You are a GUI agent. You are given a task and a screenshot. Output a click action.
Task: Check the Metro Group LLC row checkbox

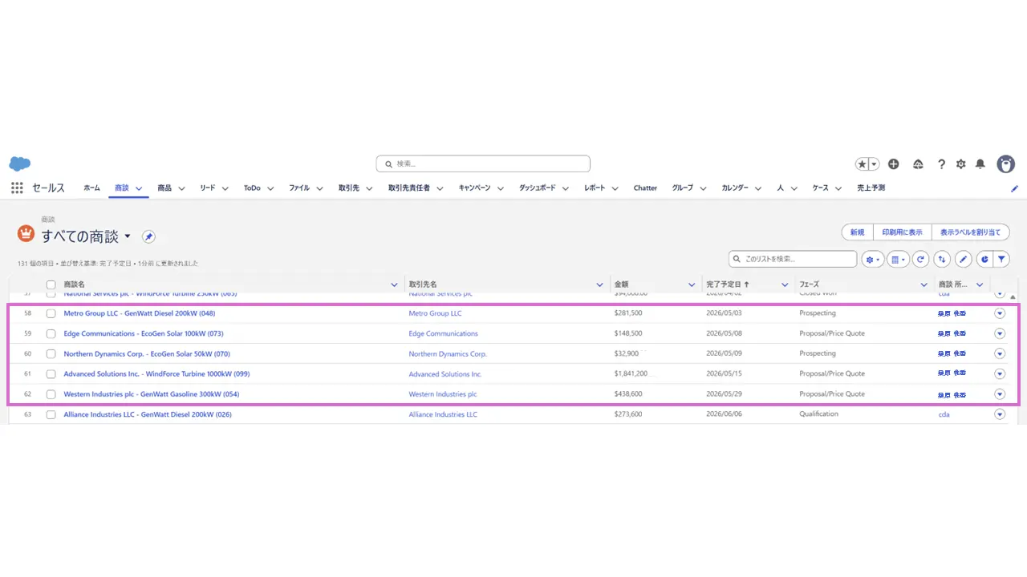(51, 313)
